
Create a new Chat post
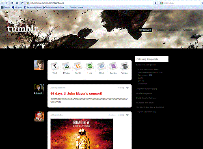(x=101, y=68)
